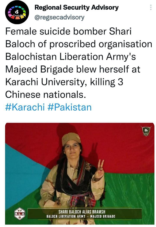The height and width of the screenshot is (227, 156).
Task: Click the B.L.A hexagon logo in the photo
Action: pyautogui.click(x=20, y=213)
